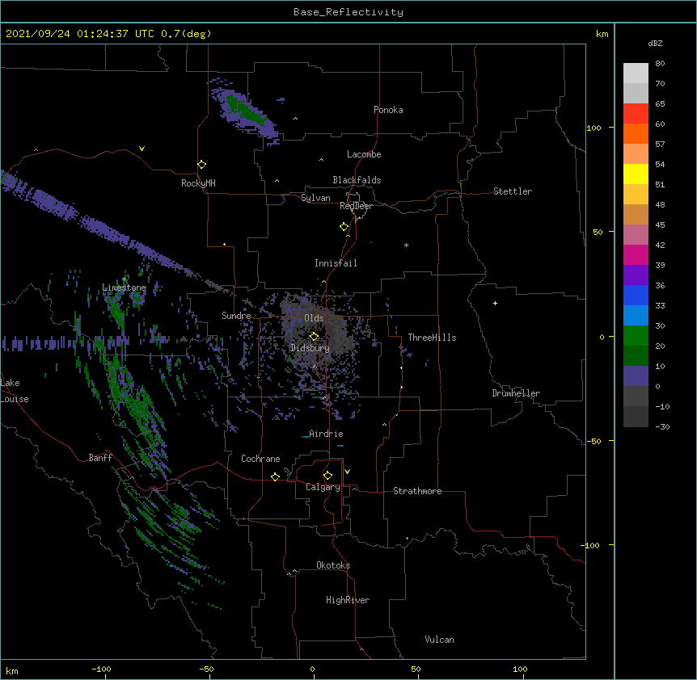Viewport: 697px width, 680px height.
Task: Click the Lake Louise label
Action: pos(15,391)
